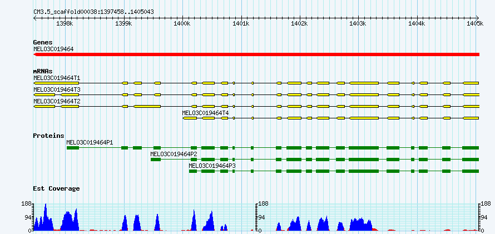Open the MEL03C019464T4 transcript label

(206, 112)
